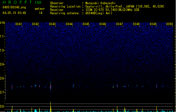Click the tallest yellow level spike at 0343
176x112 pixels.
pos(51,107)
